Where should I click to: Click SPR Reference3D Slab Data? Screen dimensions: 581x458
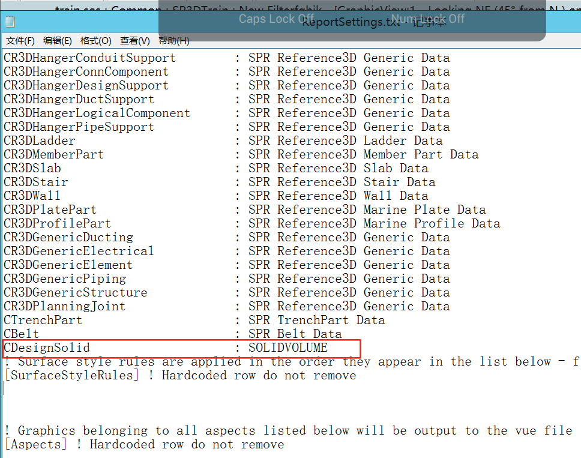click(339, 168)
